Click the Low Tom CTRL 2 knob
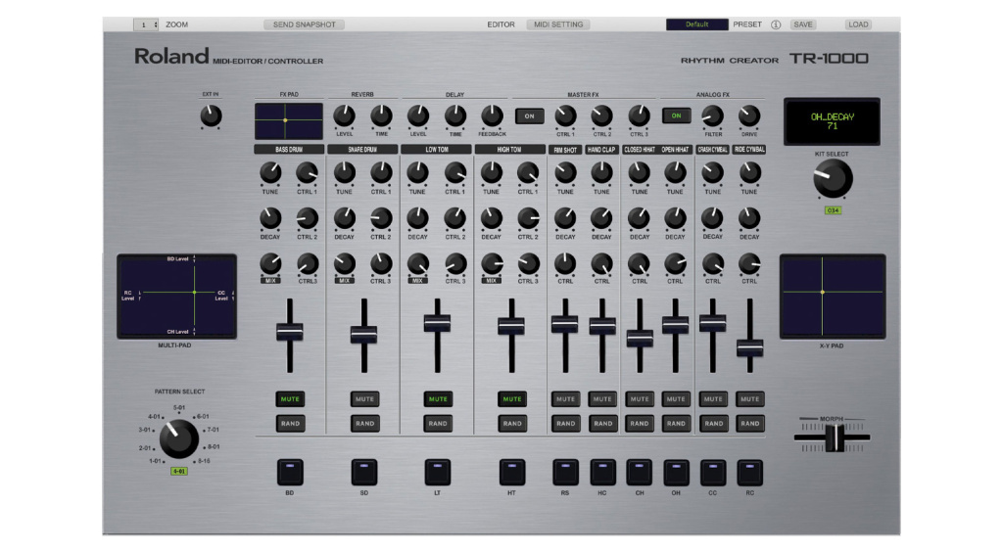1003x553 pixels. pos(454,218)
